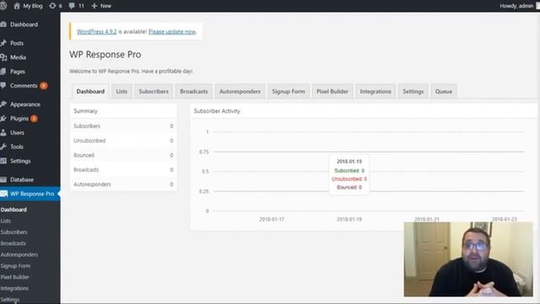Open the WP Response Pro sidebar menu
Screen dimensions: 540x304
click(x=30, y=193)
